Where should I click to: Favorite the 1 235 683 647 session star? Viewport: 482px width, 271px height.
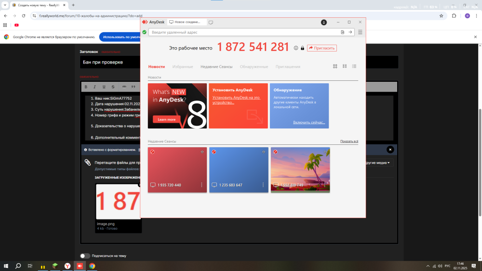264,152
